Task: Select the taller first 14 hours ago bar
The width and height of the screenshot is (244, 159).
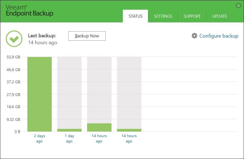Action: tap(99, 94)
